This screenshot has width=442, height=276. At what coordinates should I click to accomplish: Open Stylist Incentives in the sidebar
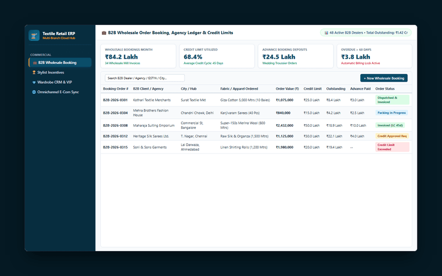pos(60,72)
